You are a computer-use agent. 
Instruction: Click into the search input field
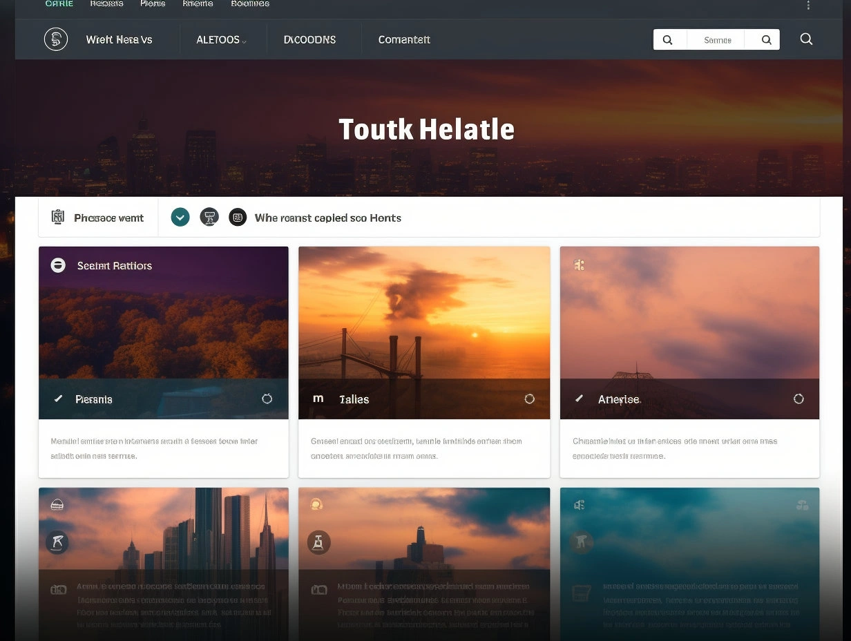(x=717, y=40)
